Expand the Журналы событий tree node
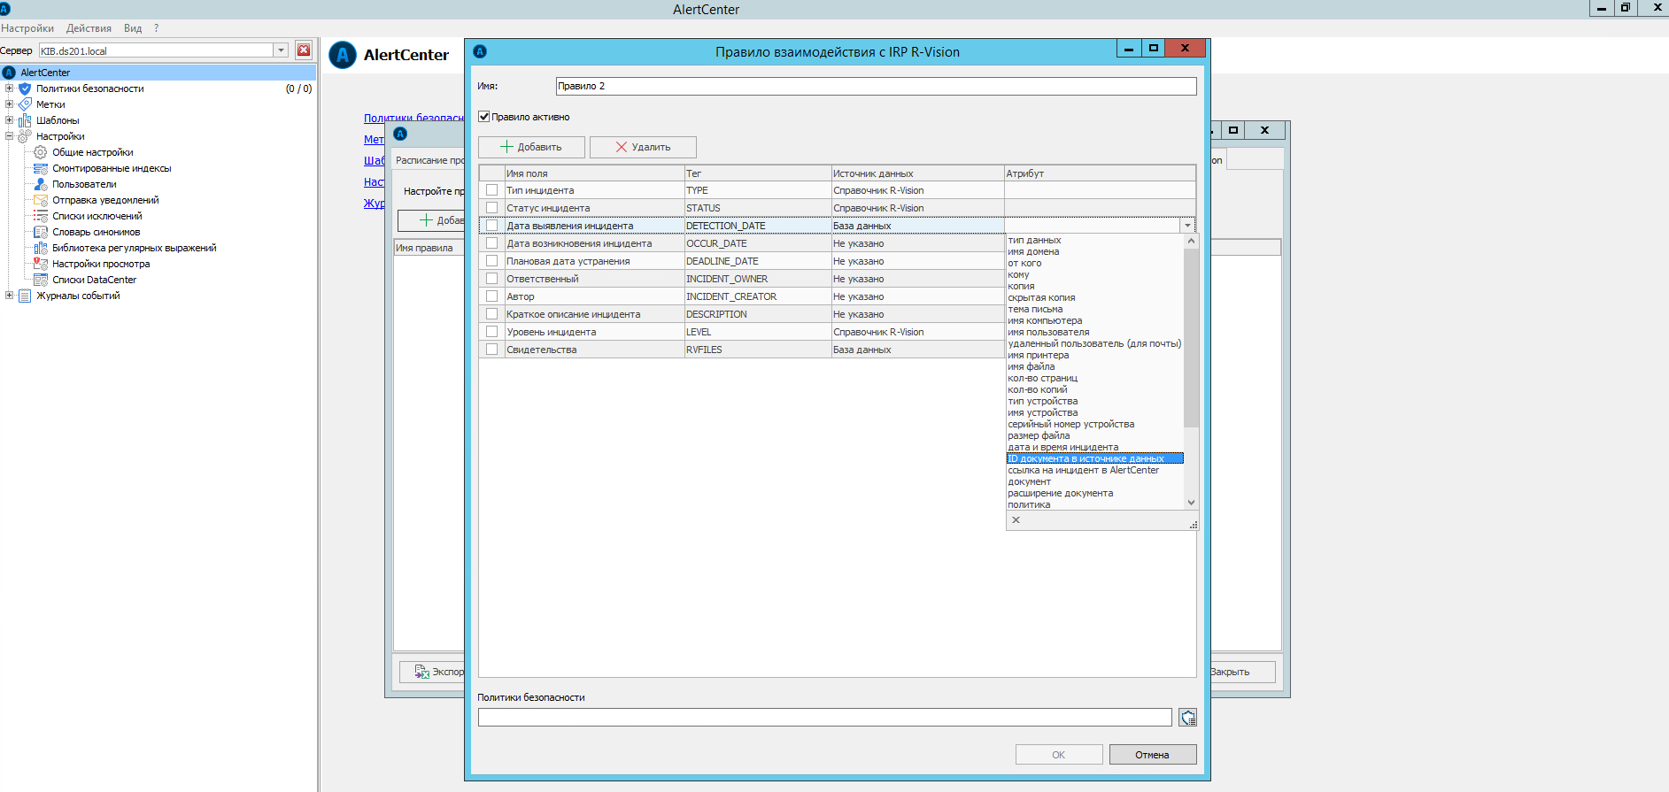Viewport: 1669px width, 792px height. point(9,296)
